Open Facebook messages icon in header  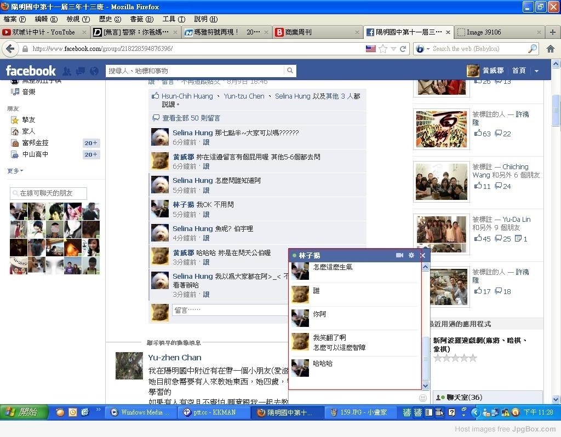coord(81,71)
